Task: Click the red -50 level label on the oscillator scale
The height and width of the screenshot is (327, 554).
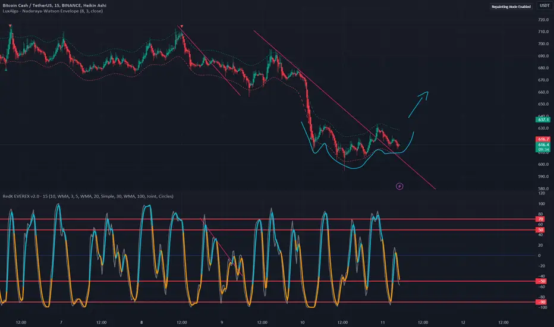Action: [x=541, y=281]
